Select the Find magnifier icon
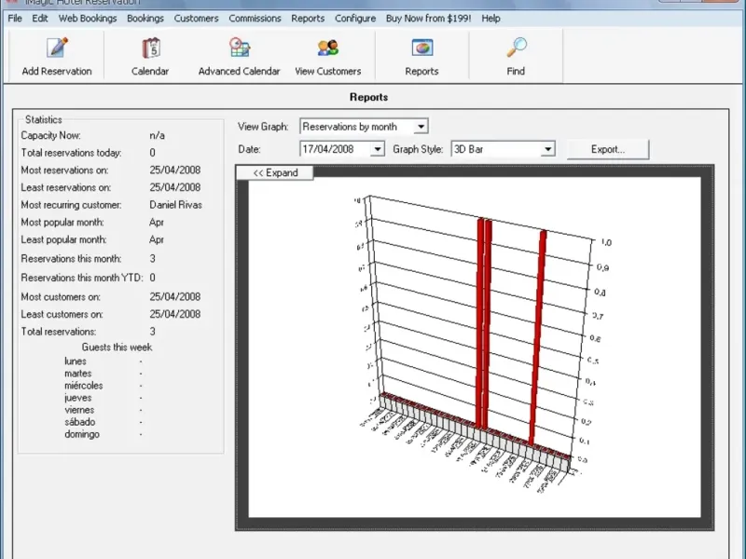Viewport: 746px width, 559px height. pyautogui.click(x=516, y=57)
